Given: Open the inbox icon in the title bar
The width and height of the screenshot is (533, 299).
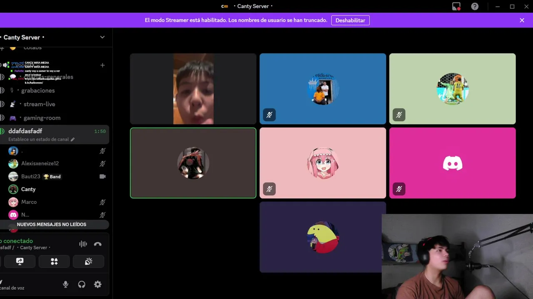Looking at the screenshot, I should tap(456, 6).
